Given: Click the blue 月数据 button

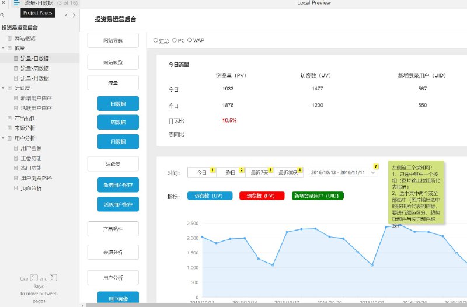Looking at the screenshot, I should pyautogui.click(x=118, y=141).
